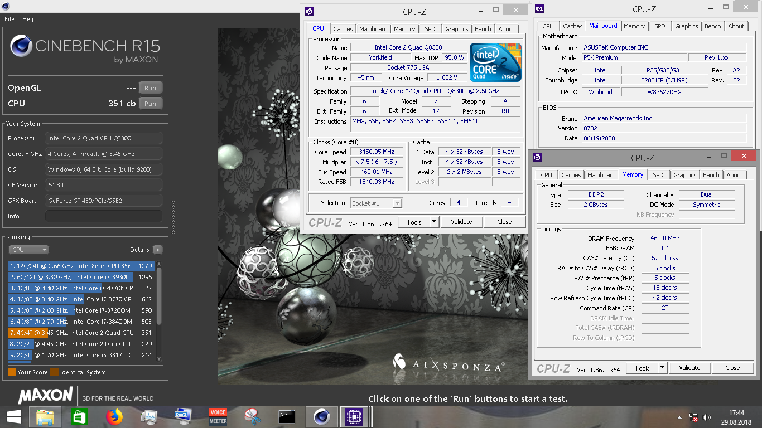Click Validate in CPU window
This screenshot has height=428, width=762.
pos(461,222)
